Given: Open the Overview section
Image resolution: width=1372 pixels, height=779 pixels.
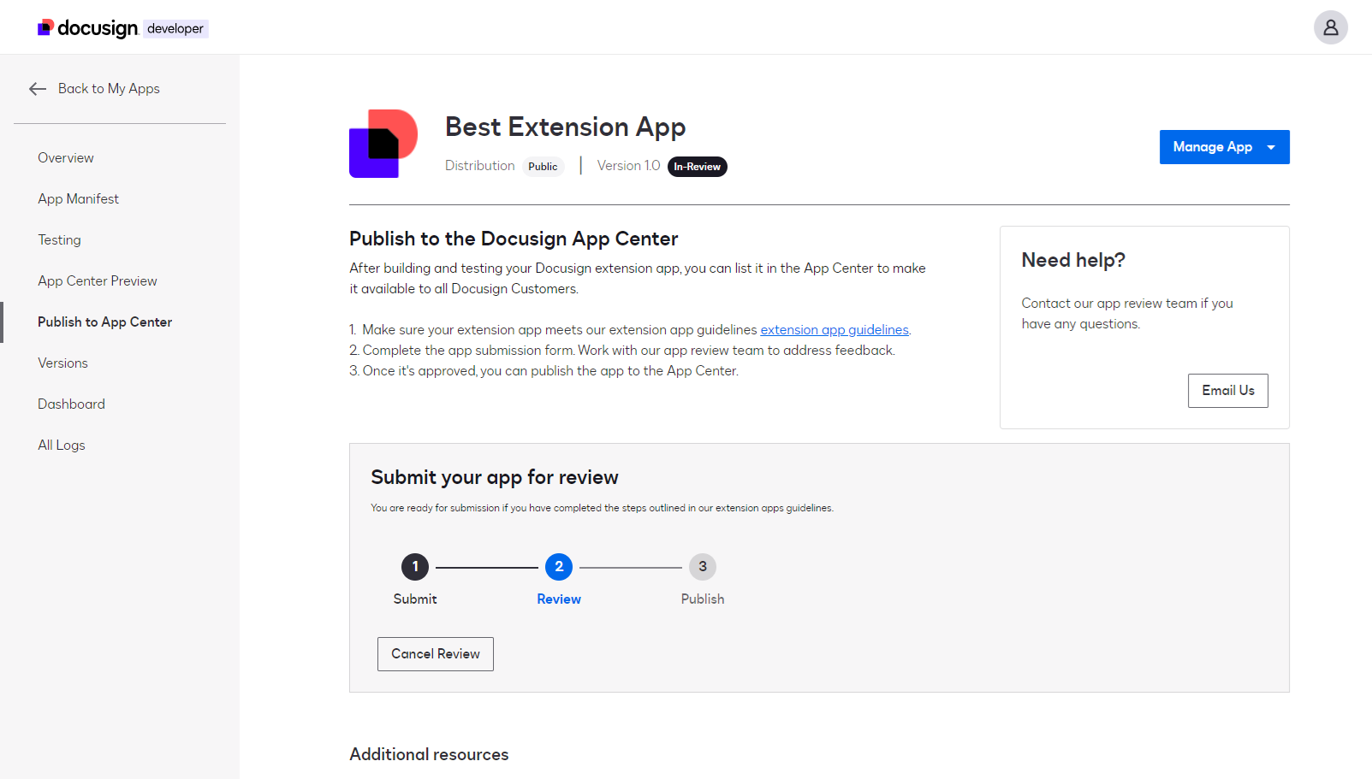Looking at the screenshot, I should (66, 158).
